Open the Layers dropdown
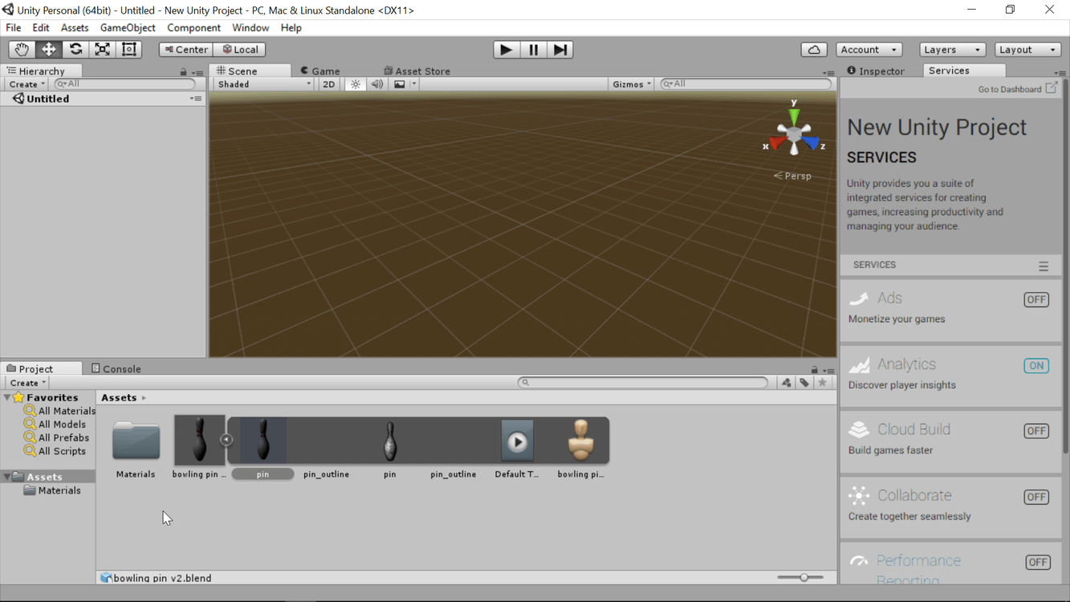 tap(952, 50)
